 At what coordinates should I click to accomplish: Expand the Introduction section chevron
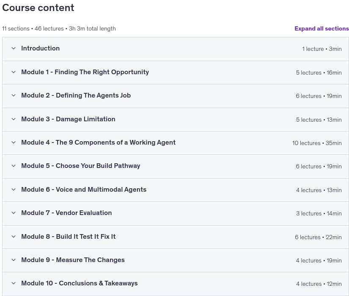(x=14, y=48)
